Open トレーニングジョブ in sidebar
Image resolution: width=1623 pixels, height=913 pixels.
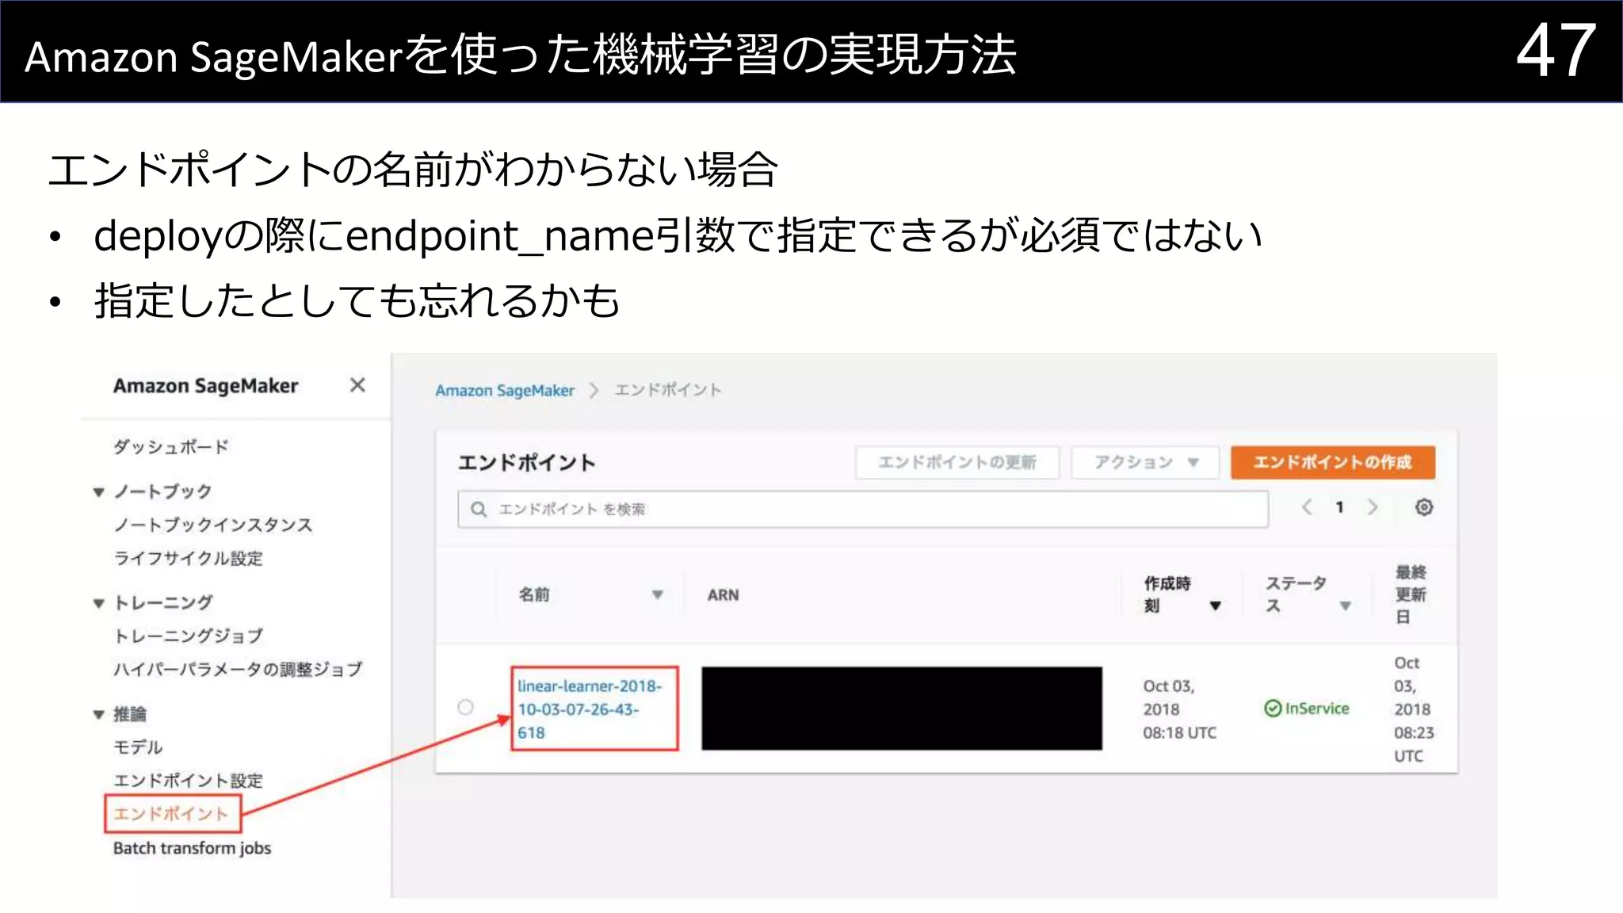(188, 636)
